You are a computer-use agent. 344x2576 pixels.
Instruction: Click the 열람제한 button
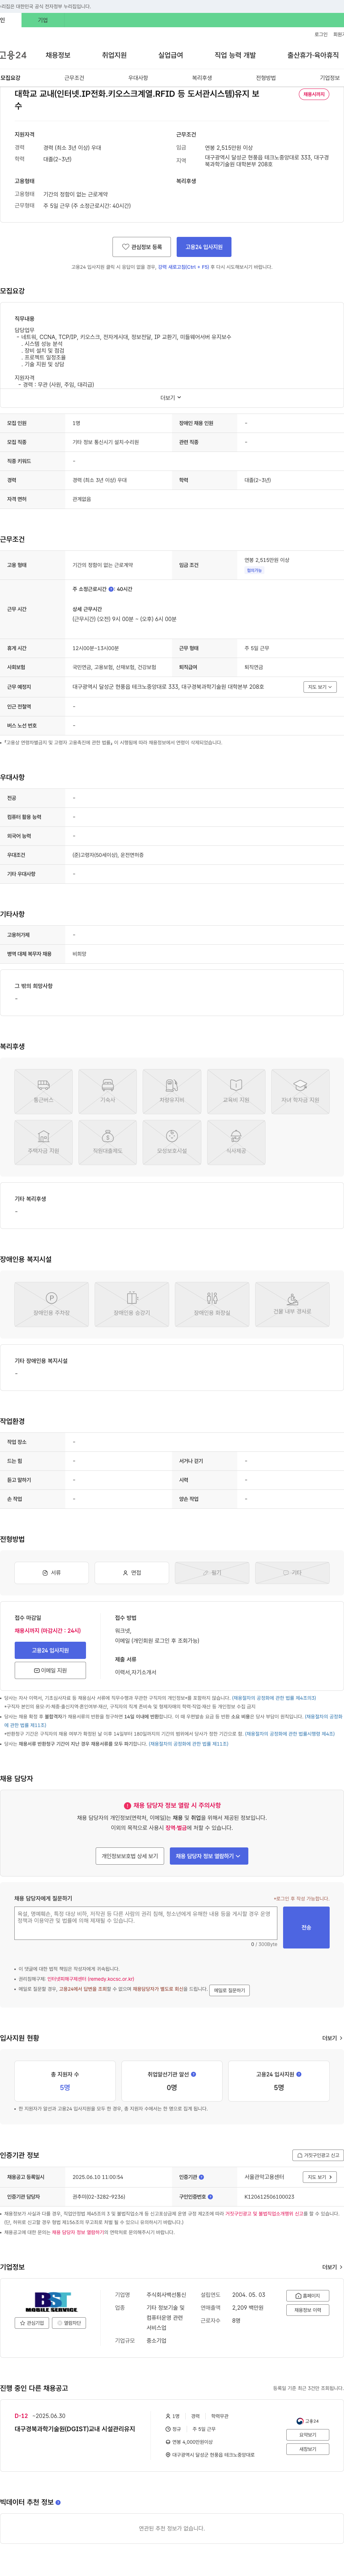70,2323
